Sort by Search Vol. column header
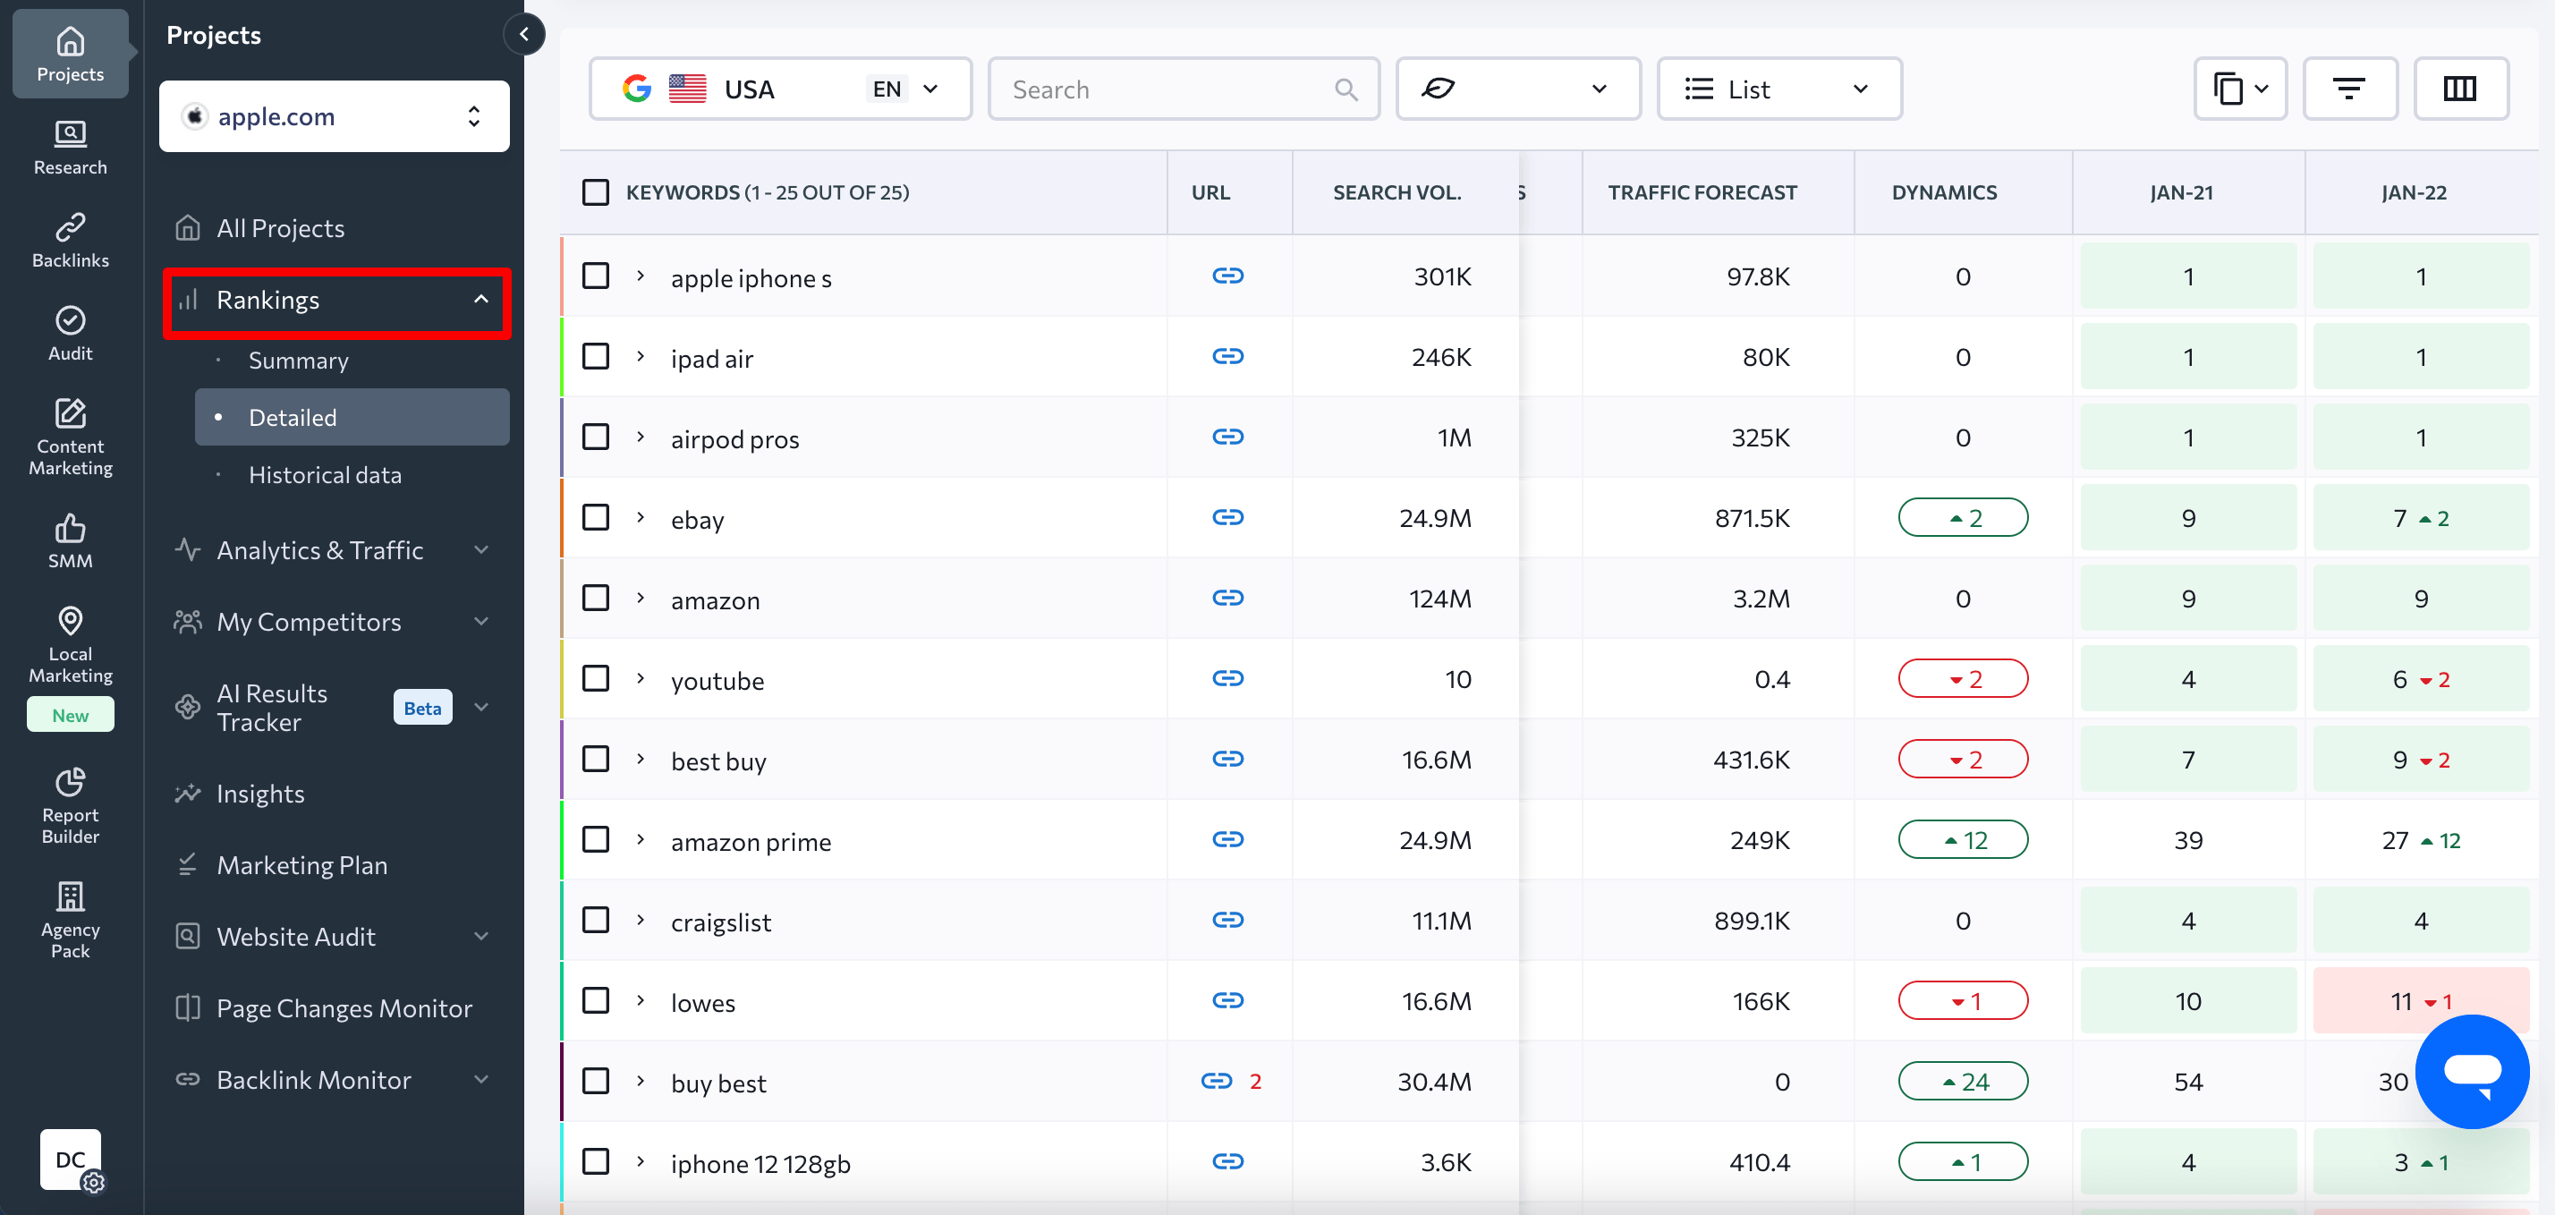 1396,192
